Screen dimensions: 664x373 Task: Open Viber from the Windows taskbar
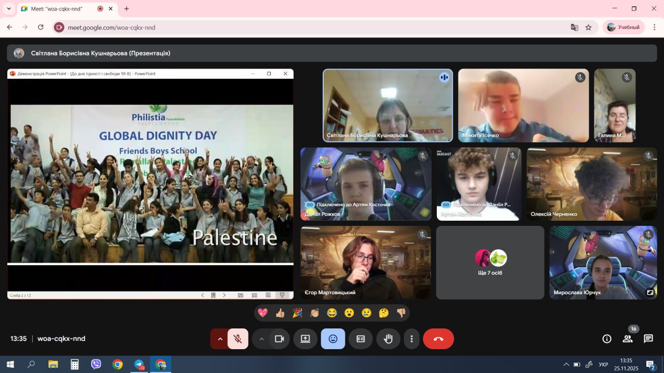(96, 364)
